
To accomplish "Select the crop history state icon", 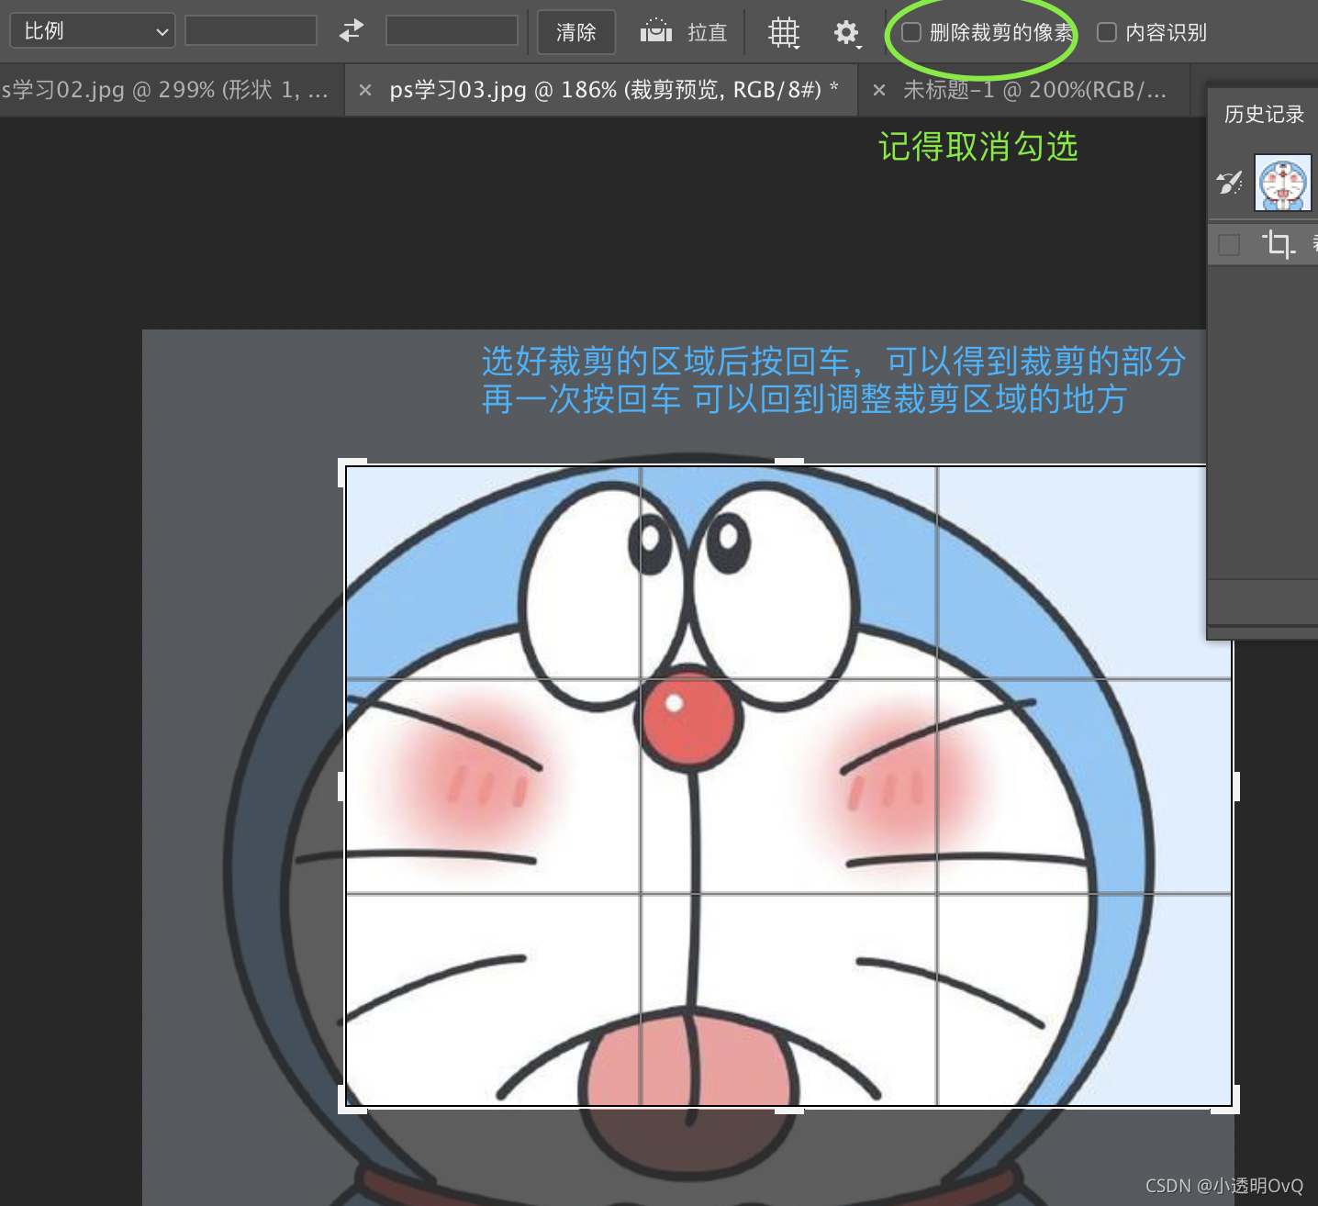I will [x=1279, y=244].
